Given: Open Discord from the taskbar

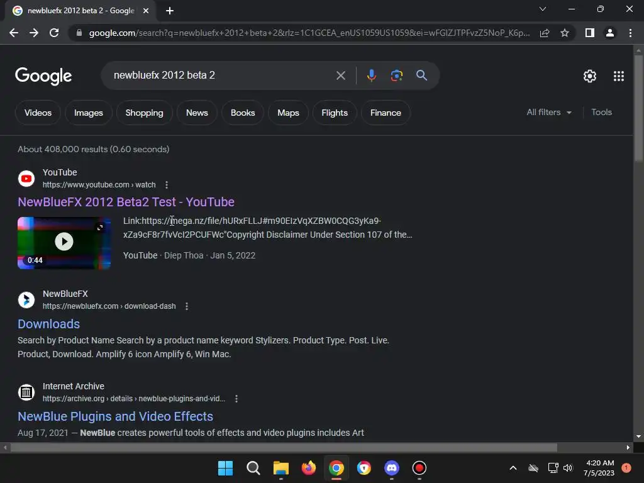Looking at the screenshot, I should click(392, 468).
